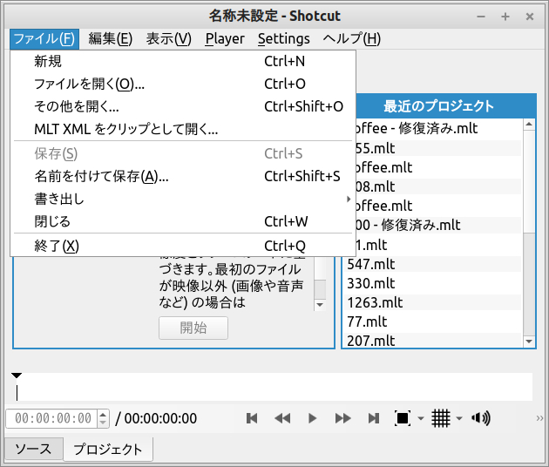This screenshot has height=467, width=549.
Task: Click the zoom fit square icon
Action: pos(403,418)
